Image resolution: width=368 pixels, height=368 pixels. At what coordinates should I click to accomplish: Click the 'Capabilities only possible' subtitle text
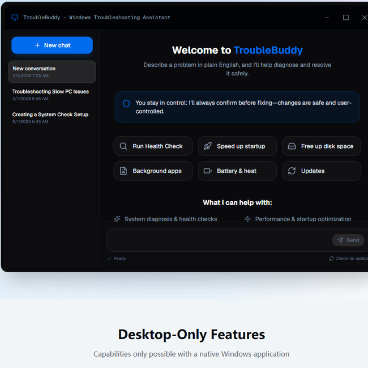pyautogui.click(x=191, y=354)
